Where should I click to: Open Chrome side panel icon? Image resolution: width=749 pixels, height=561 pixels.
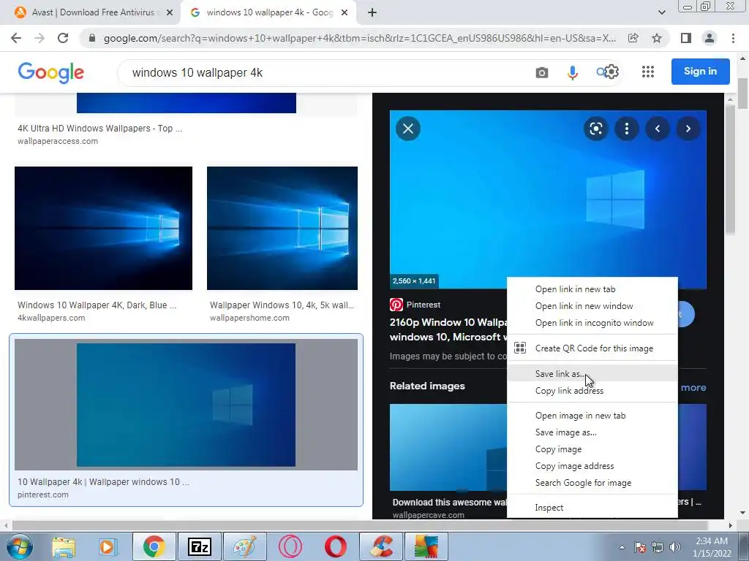click(686, 38)
